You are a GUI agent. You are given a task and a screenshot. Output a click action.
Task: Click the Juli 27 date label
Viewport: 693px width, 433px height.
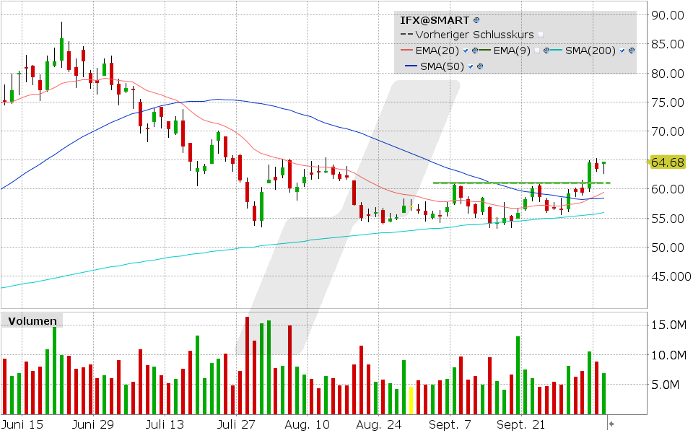click(236, 424)
